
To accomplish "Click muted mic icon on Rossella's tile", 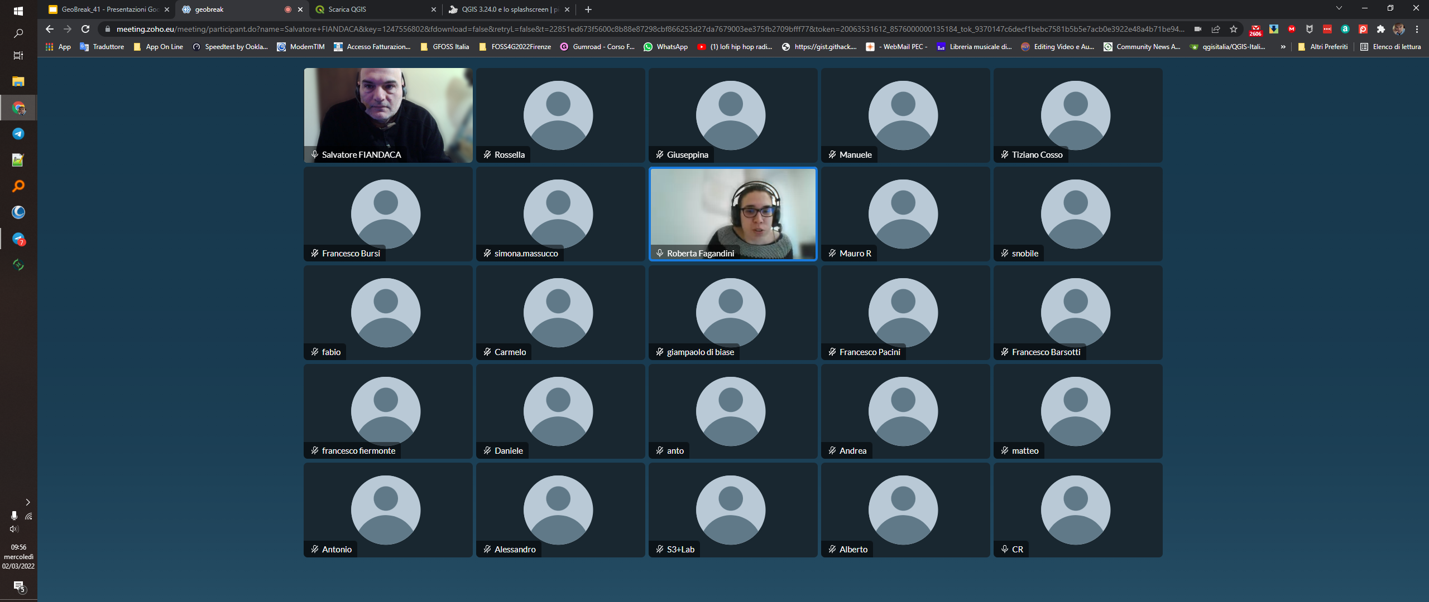I will (x=487, y=155).
